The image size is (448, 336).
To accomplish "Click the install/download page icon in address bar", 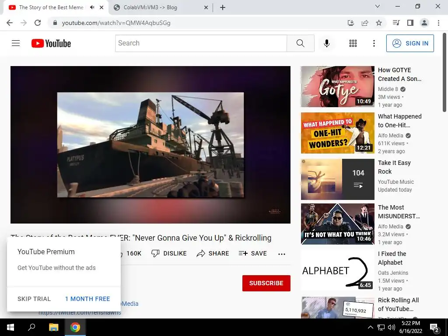I will pos(350,23).
